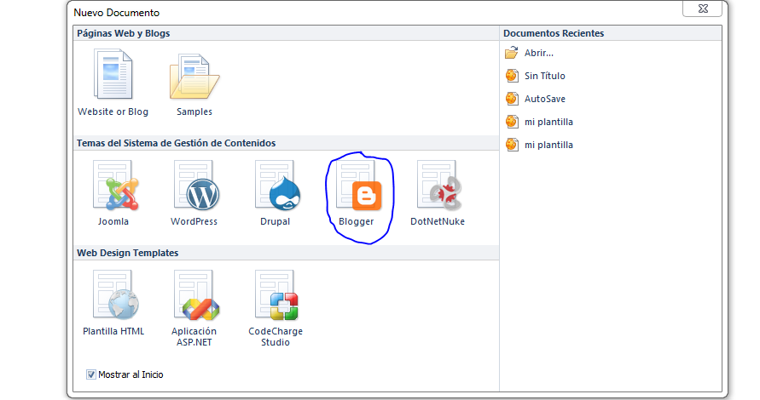Open the AutoSave recent document
This screenshot has height=400, width=760.
535,99
